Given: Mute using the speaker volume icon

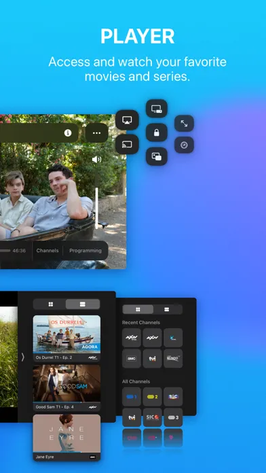Looking at the screenshot, I should (x=96, y=159).
